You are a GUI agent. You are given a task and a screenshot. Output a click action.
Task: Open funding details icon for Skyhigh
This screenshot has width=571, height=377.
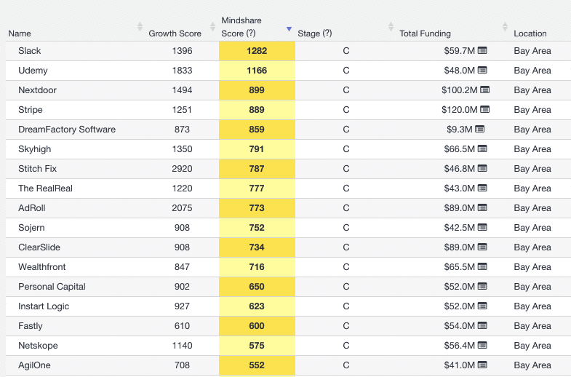click(482, 149)
